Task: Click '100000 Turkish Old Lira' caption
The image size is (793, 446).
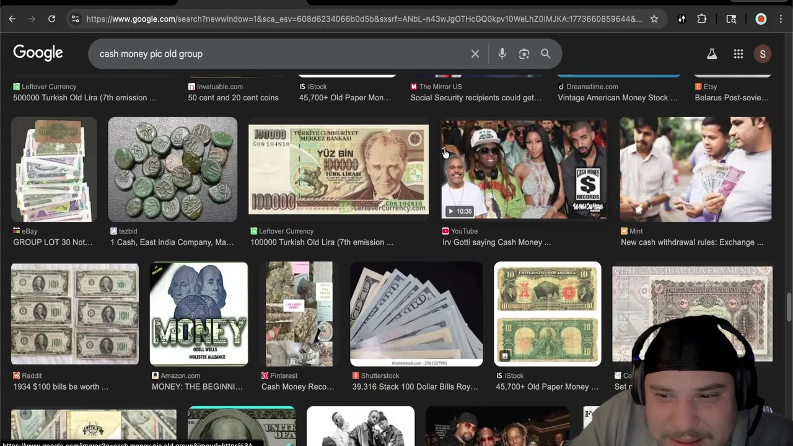Action: [322, 242]
